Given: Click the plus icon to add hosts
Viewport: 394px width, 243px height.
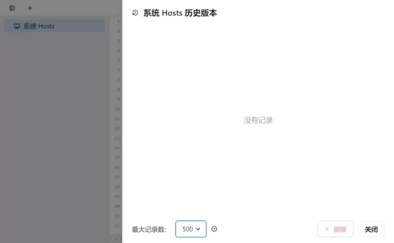Looking at the screenshot, I should click(x=30, y=8).
